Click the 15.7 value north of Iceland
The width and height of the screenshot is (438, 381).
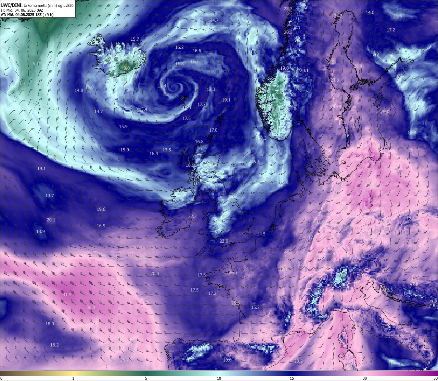(x=135, y=39)
